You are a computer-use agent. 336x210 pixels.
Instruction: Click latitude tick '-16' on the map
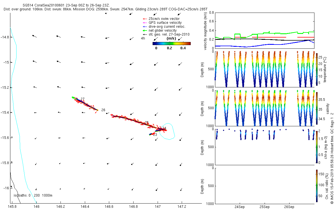coord(6,188)
